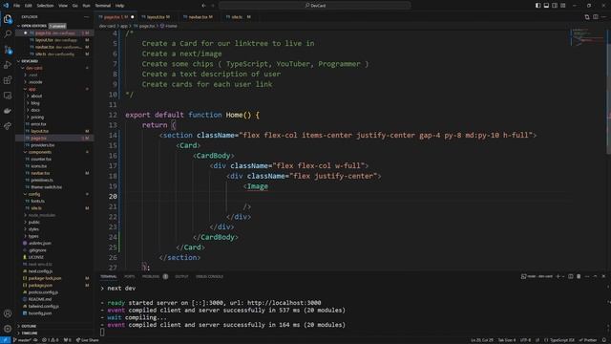Open the Live Share view in the activity bar

point(8,126)
